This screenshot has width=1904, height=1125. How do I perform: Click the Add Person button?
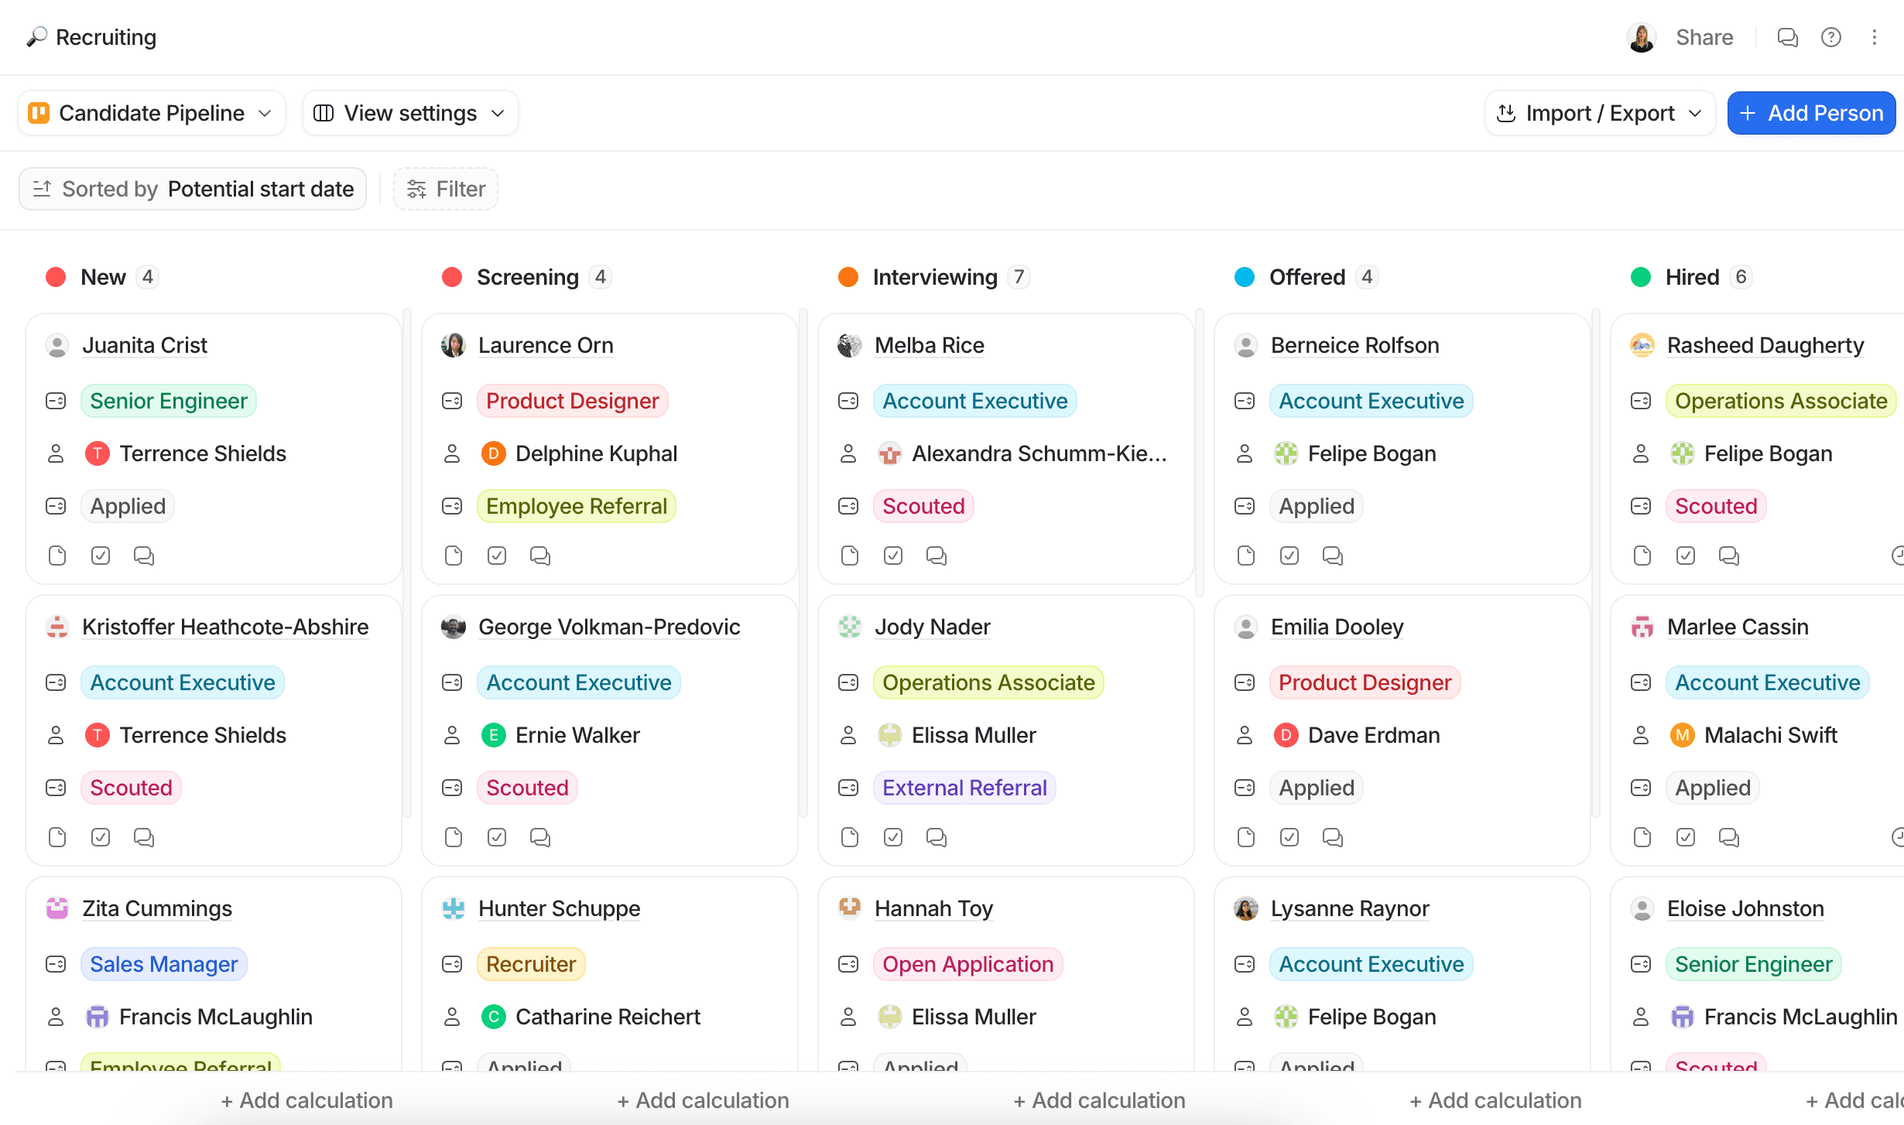(x=1812, y=112)
